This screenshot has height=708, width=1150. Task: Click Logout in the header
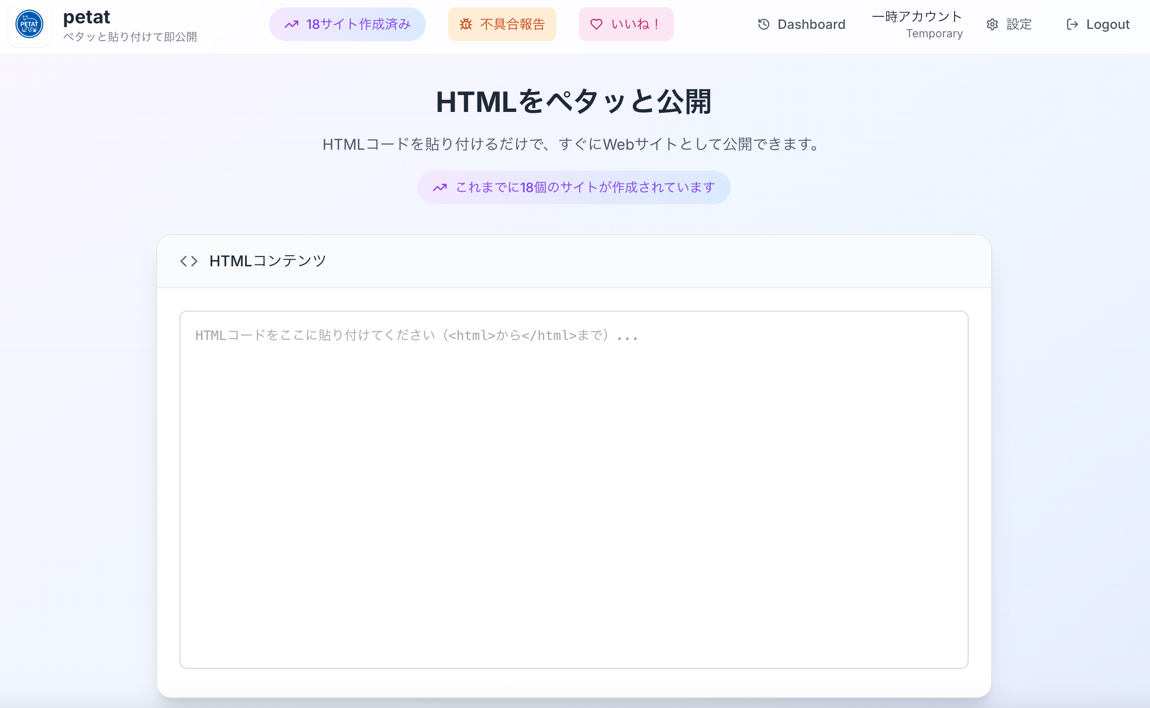point(1108,24)
